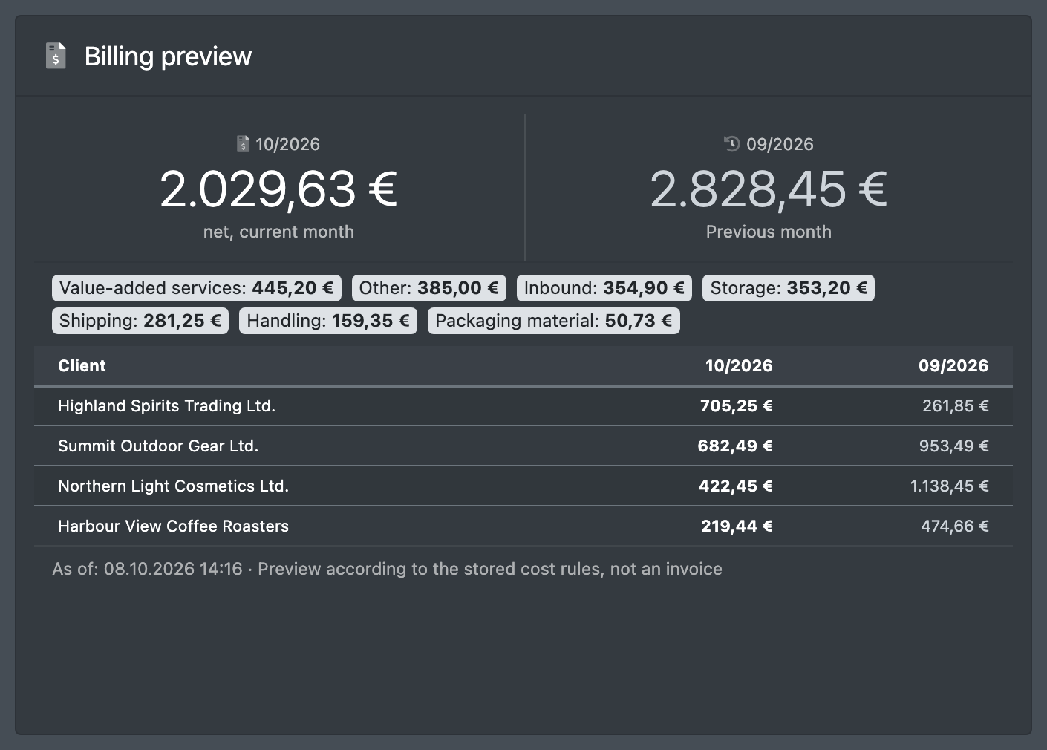Screen dimensions: 1047x750
Task: Click the Packaging material 50,73 € badge
Action: (554, 321)
